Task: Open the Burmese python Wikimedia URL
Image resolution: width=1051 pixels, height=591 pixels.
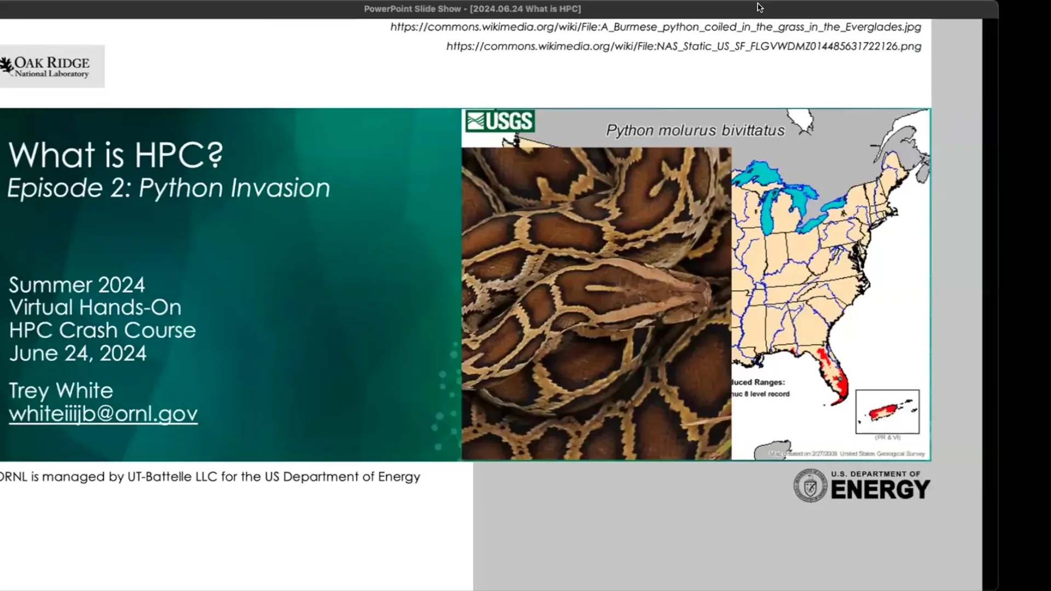Action: click(655, 27)
